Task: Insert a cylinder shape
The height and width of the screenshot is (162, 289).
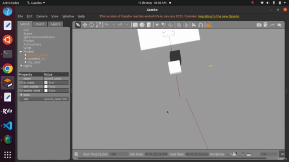Action: click(x=149, y=25)
